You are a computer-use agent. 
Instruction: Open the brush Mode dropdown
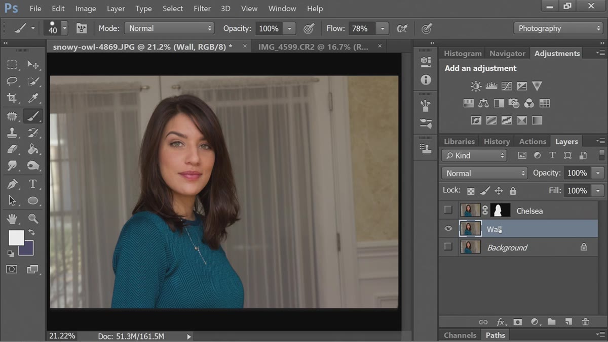pos(170,28)
